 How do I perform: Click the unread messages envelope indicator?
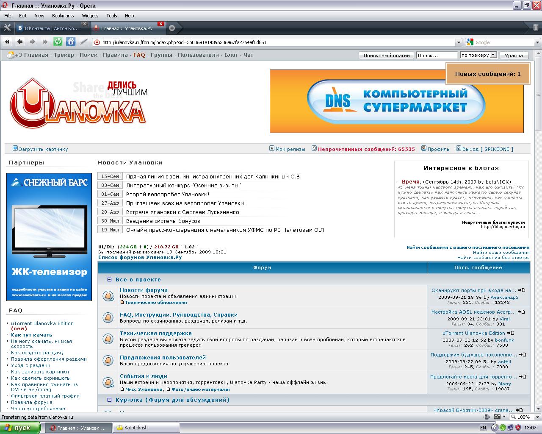click(313, 149)
